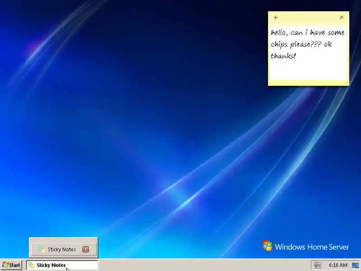Click the Sticky Notes icon in preview popup
The image size is (361, 271).
[42, 249]
